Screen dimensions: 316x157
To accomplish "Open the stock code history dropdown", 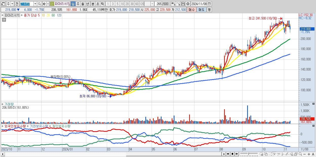I will [35, 4].
